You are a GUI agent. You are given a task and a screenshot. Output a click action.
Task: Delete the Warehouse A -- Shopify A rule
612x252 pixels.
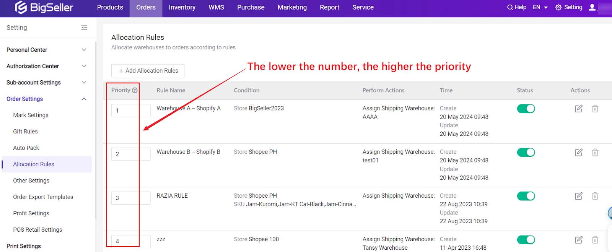pos(595,109)
